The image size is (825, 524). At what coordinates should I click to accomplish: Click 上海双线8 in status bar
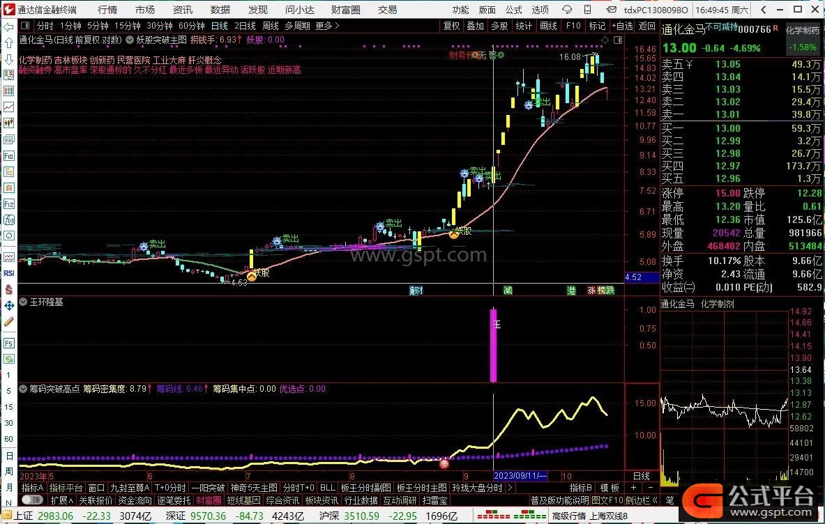(608, 516)
